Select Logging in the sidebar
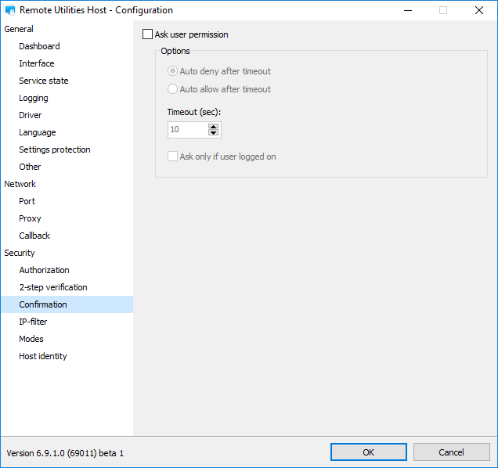This screenshot has height=468, width=498. 34,98
